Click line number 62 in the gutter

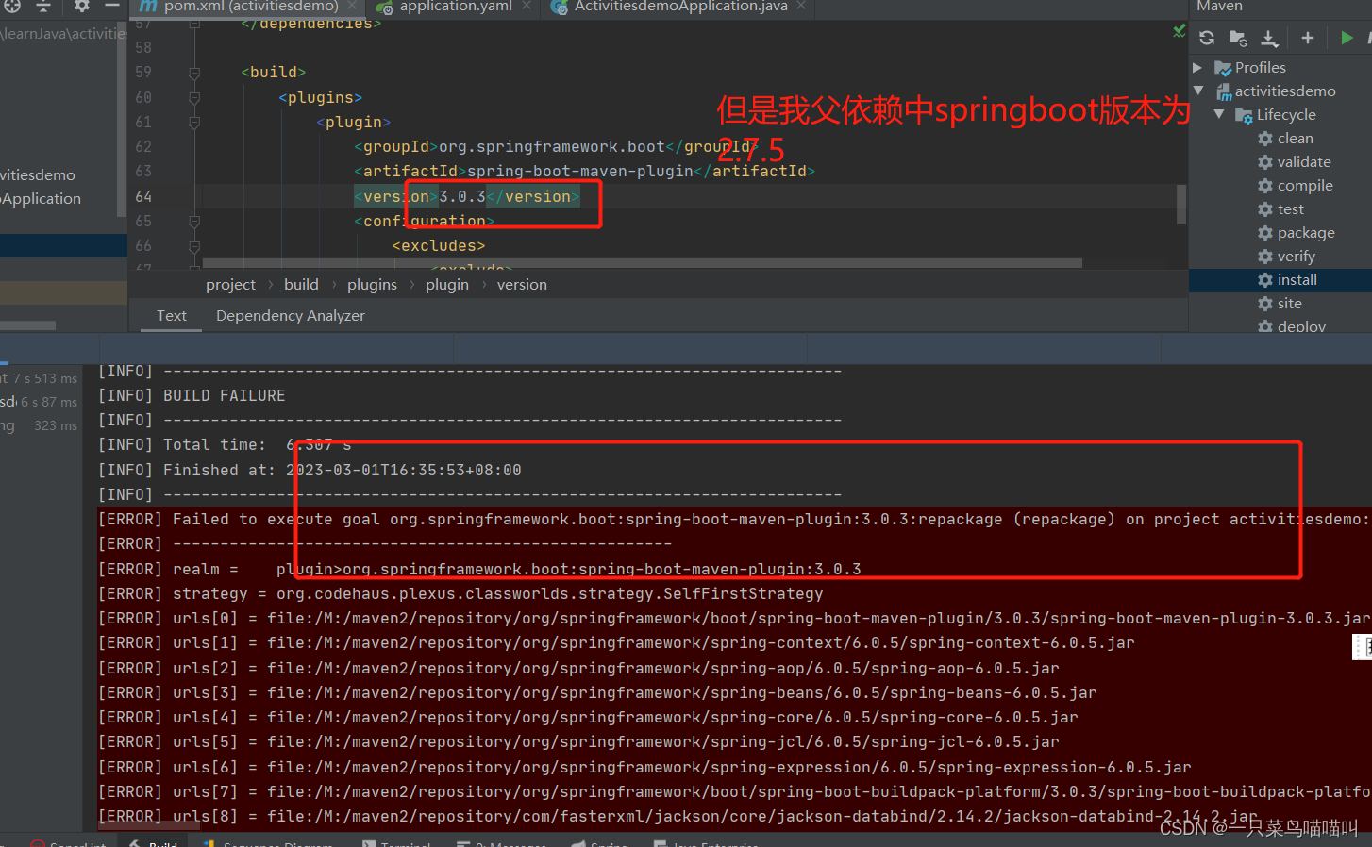tap(143, 146)
